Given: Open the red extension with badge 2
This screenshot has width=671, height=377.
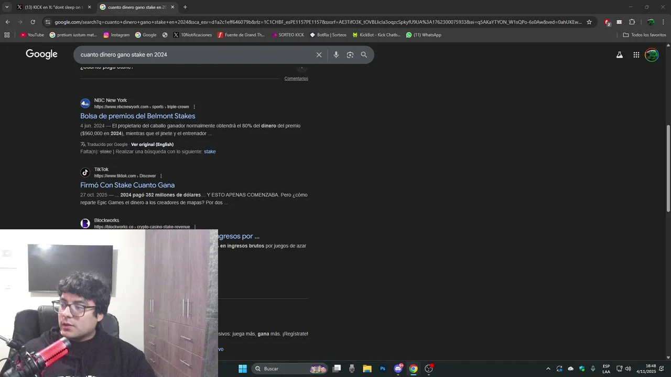Looking at the screenshot, I should (607, 22).
